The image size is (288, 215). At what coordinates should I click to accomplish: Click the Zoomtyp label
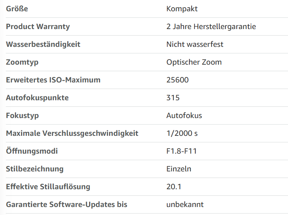[x=22, y=62]
